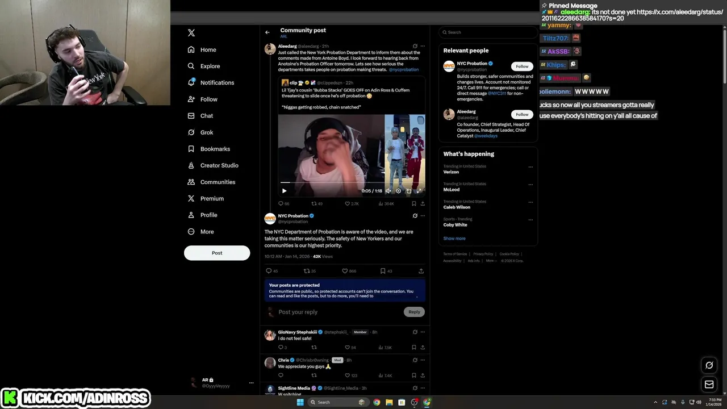Play the embedded video

(x=285, y=191)
